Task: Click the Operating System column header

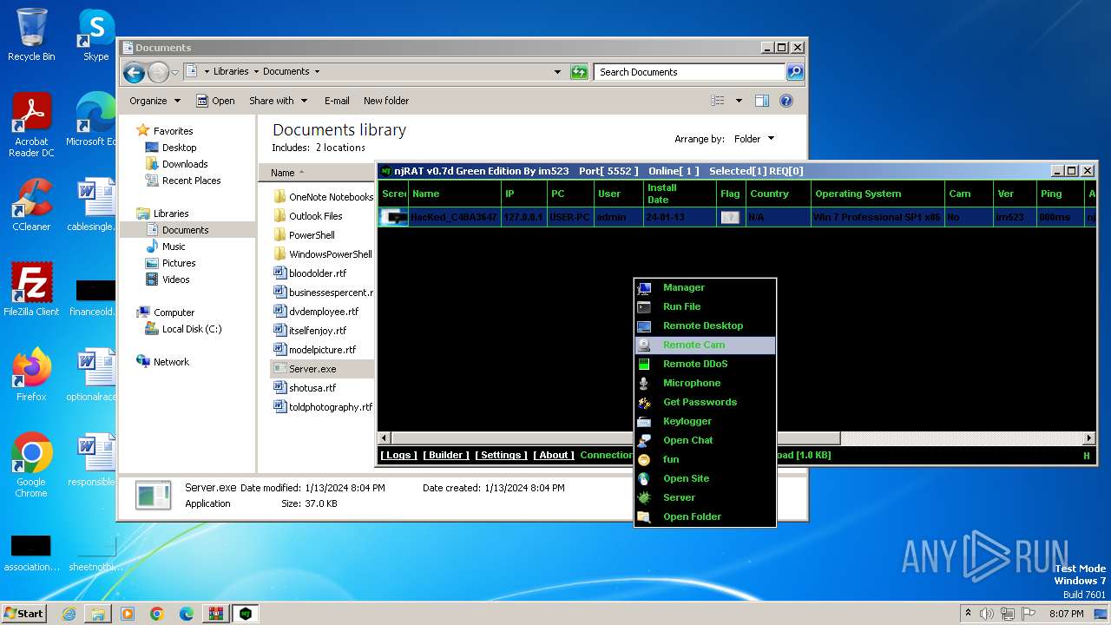Action: click(x=878, y=194)
